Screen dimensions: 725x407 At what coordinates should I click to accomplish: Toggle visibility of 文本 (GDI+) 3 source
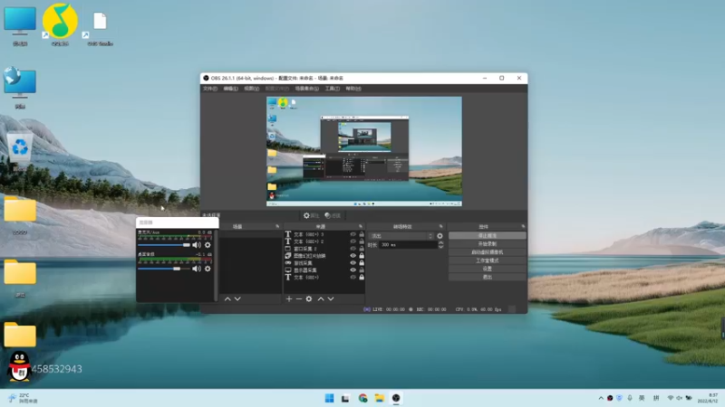point(353,234)
